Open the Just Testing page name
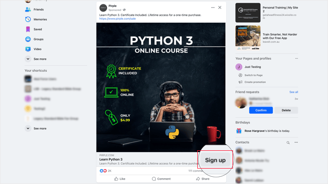The height and width of the screenshot is (184, 328). click(x=253, y=67)
